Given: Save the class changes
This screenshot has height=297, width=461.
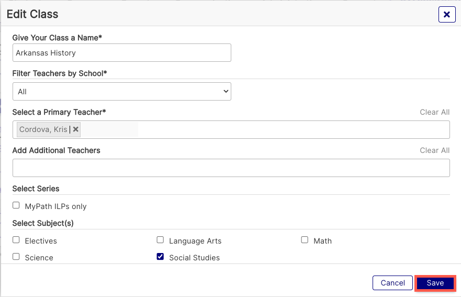Looking at the screenshot, I should click(435, 283).
